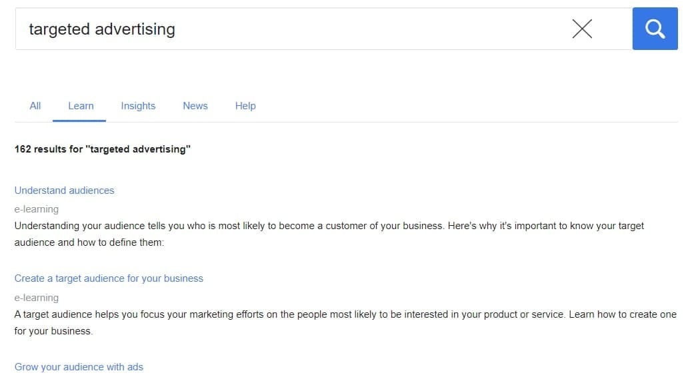The height and width of the screenshot is (377, 688).
Task: Click the phrase 'audience and how to define them:'
Action: coord(89,242)
